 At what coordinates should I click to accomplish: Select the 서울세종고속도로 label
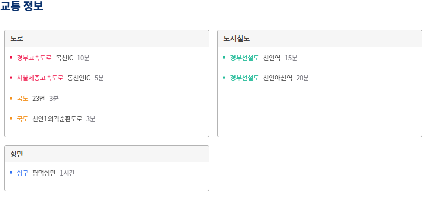point(40,78)
